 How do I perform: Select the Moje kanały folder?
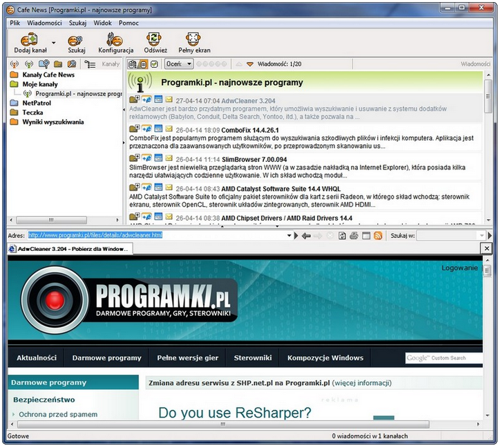pos(40,84)
